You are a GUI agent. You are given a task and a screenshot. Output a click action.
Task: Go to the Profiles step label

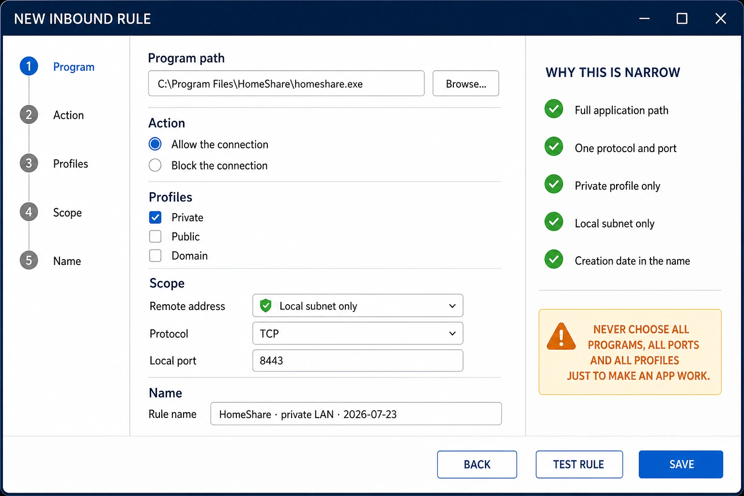(71, 164)
